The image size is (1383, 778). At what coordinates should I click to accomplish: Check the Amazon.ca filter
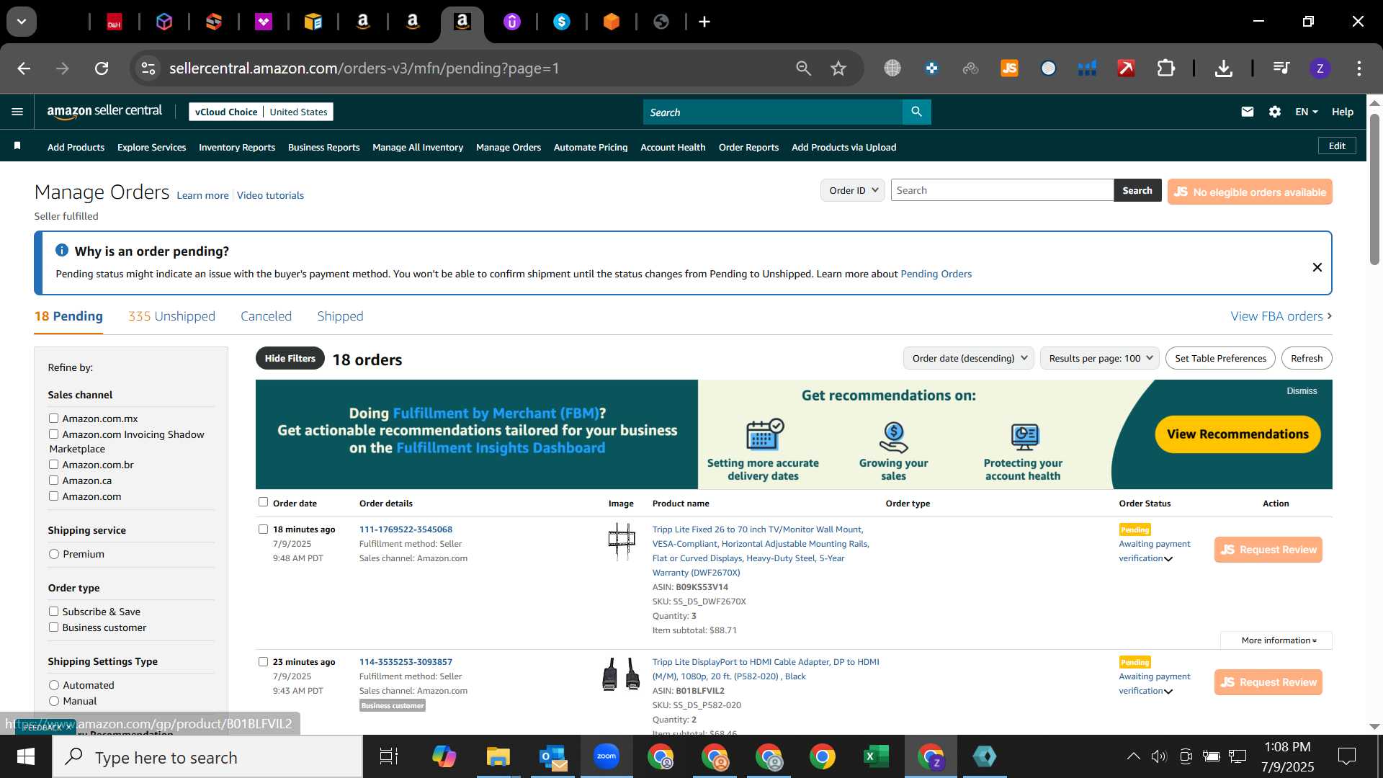(53, 480)
